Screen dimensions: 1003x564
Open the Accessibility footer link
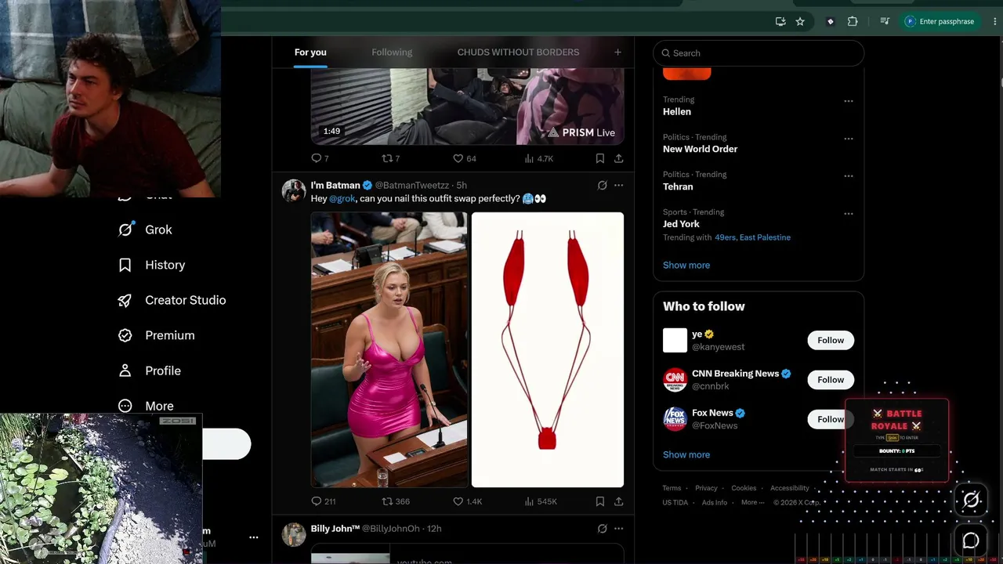pos(789,488)
